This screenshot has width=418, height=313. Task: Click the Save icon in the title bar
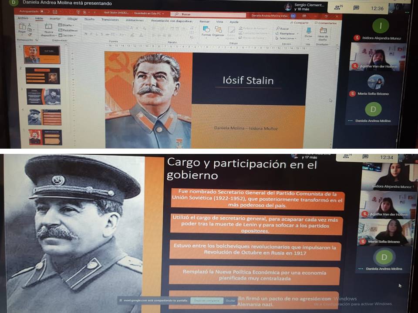click(x=55, y=12)
